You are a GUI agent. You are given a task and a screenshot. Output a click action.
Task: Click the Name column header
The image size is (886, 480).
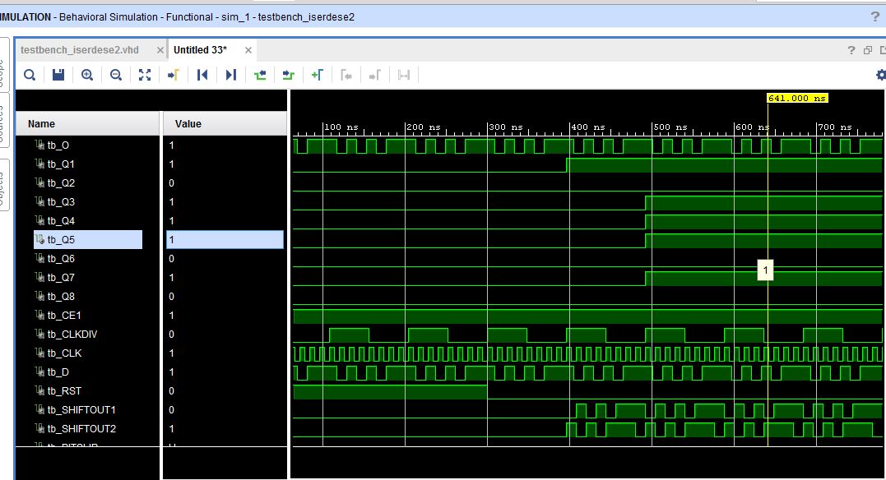pos(87,123)
